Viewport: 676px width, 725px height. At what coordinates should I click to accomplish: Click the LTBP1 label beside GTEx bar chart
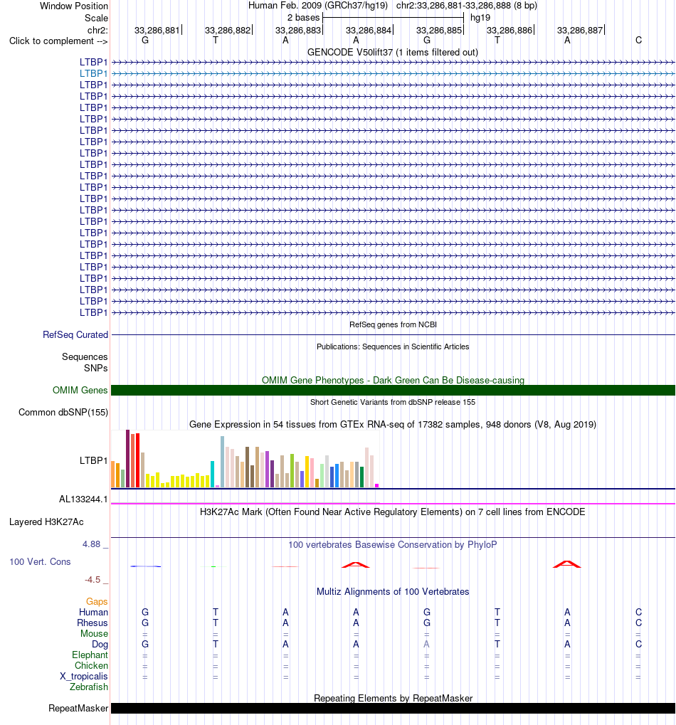pos(93,461)
